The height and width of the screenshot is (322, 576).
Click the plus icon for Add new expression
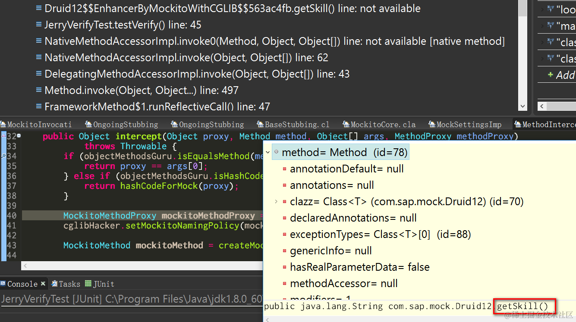[550, 75]
